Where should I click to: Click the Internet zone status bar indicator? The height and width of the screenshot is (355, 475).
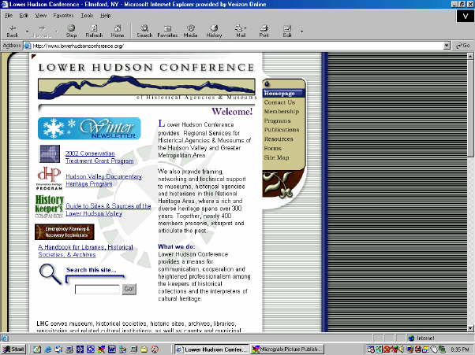click(421, 338)
